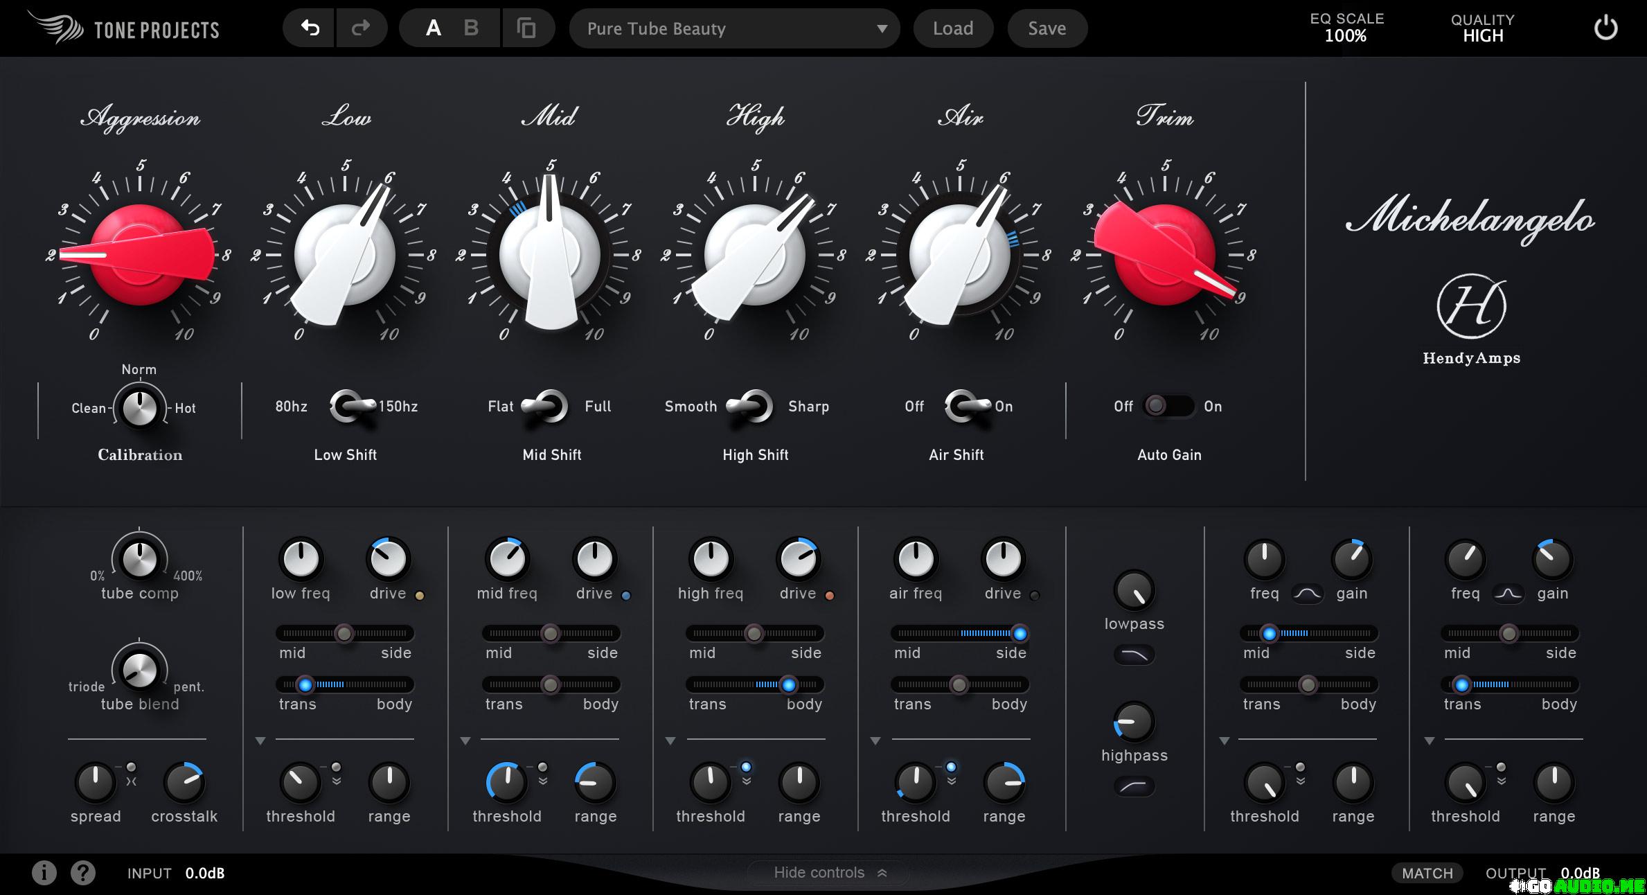Image resolution: width=1647 pixels, height=895 pixels.
Task: Collapse the low band dynamics triangle
Action: tap(260, 741)
